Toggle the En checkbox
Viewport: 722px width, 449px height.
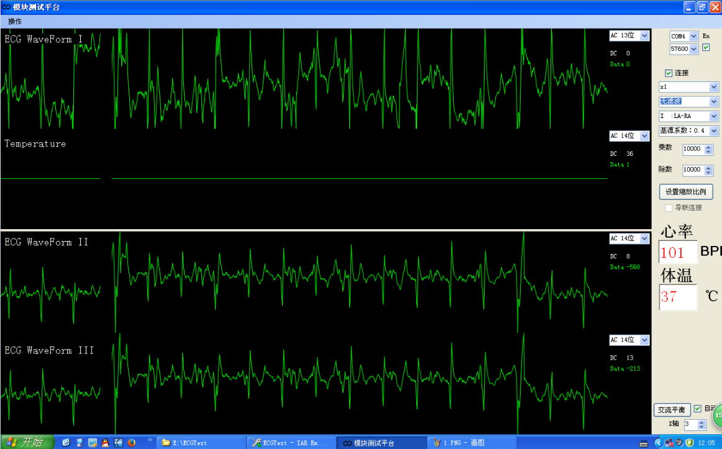706,47
